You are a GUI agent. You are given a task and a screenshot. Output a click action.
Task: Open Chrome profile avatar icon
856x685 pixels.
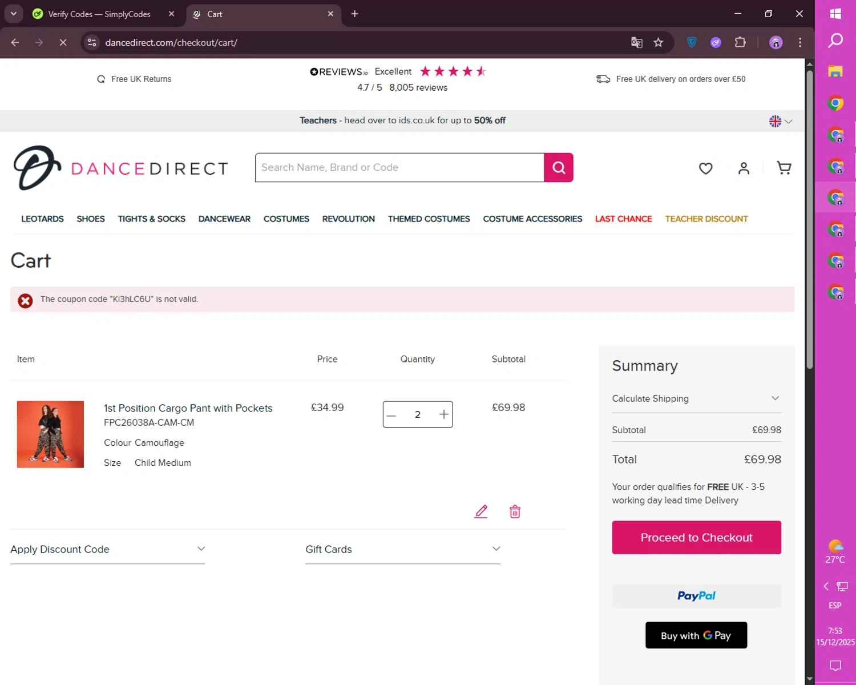point(776,42)
